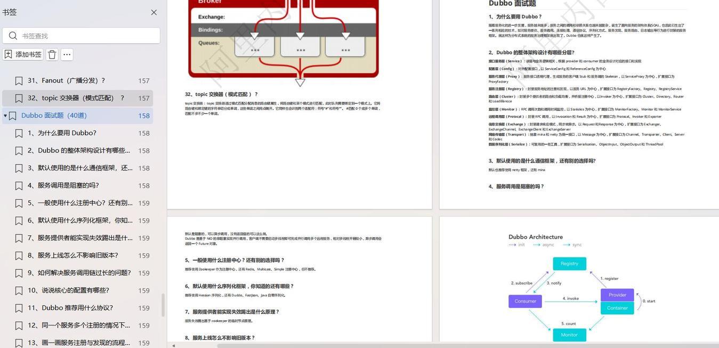Screen dimensions: 719x348
Task: Go to bookmark 2、Dubbo 的整体架构设计有哪些
Action: pos(77,151)
